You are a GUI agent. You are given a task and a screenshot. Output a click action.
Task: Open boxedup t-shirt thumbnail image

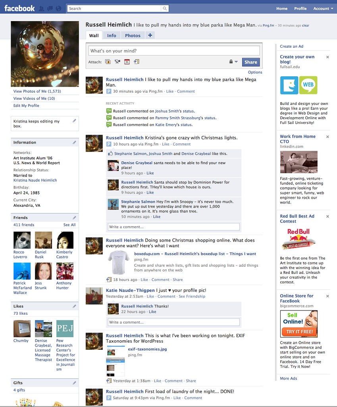(x=119, y=262)
